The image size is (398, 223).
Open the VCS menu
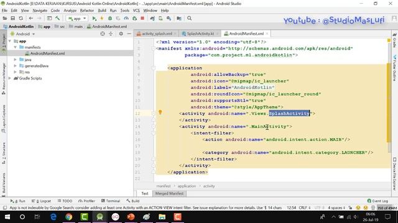pos(136,11)
